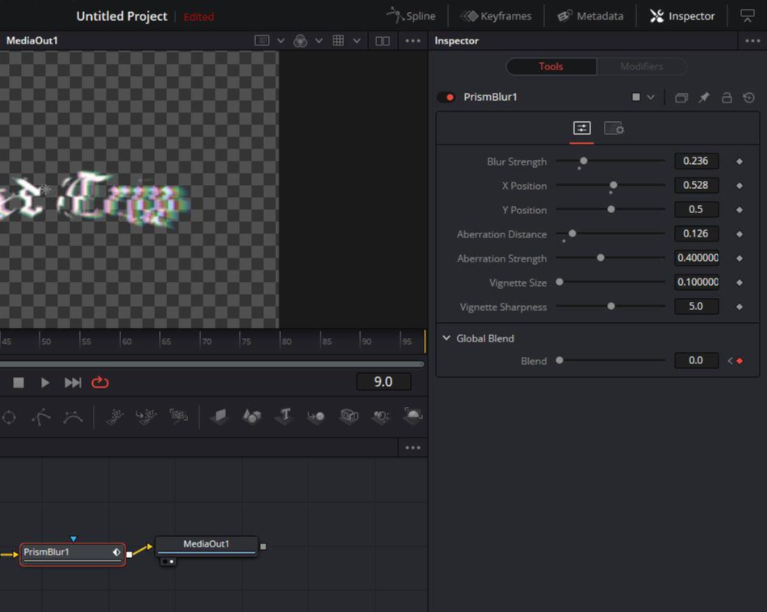The image size is (767, 612).
Task: Toggle keyframe for Vignette Sharpness
Action: pyautogui.click(x=739, y=307)
